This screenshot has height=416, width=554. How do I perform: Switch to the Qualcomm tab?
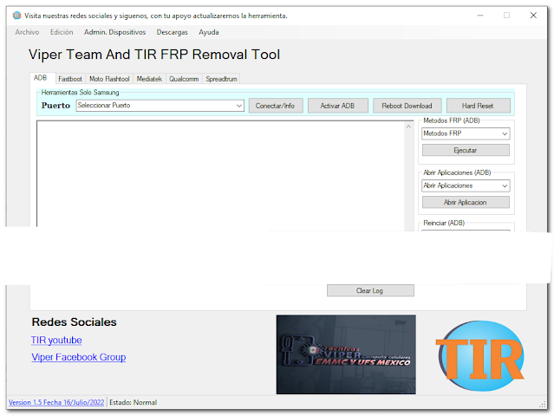pos(184,79)
